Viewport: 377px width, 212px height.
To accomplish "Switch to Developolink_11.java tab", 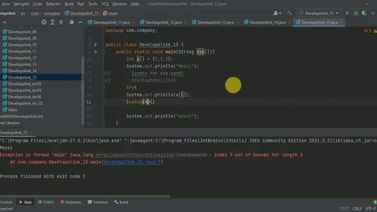I will [111, 22].
